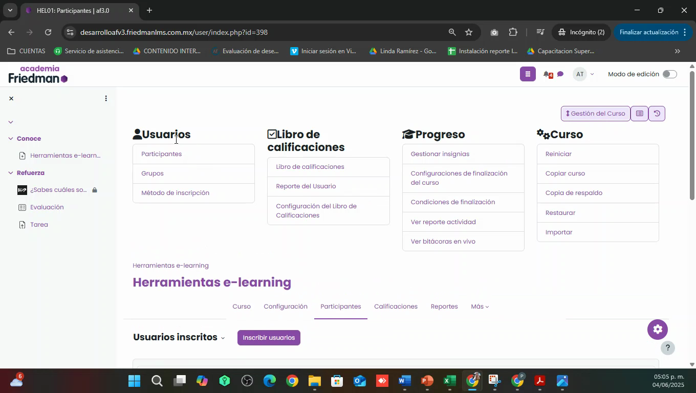This screenshot has height=393, width=696.
Task: Open the purple course menu grid icon
Action: point(528,74)
